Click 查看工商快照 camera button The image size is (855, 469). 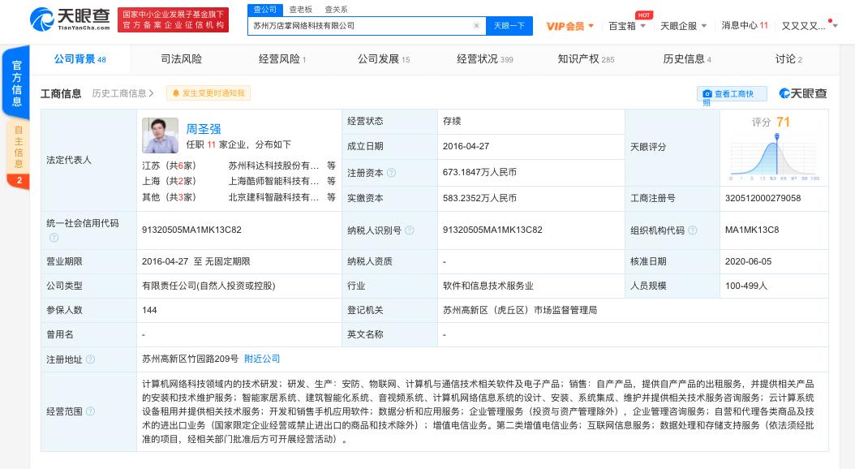[x=732, y=94]
